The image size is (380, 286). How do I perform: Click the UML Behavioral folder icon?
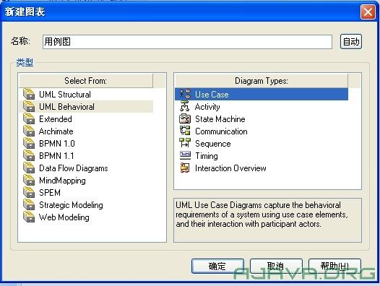pyautogui.click(x=29, y=106)
